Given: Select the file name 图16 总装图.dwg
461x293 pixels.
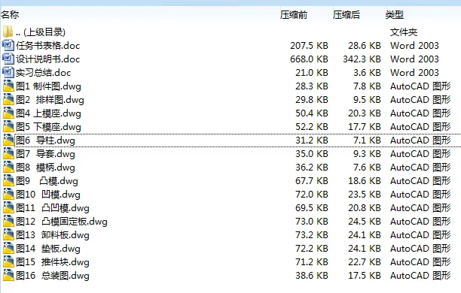Looking at the screenshot, I should coord(53,276).
